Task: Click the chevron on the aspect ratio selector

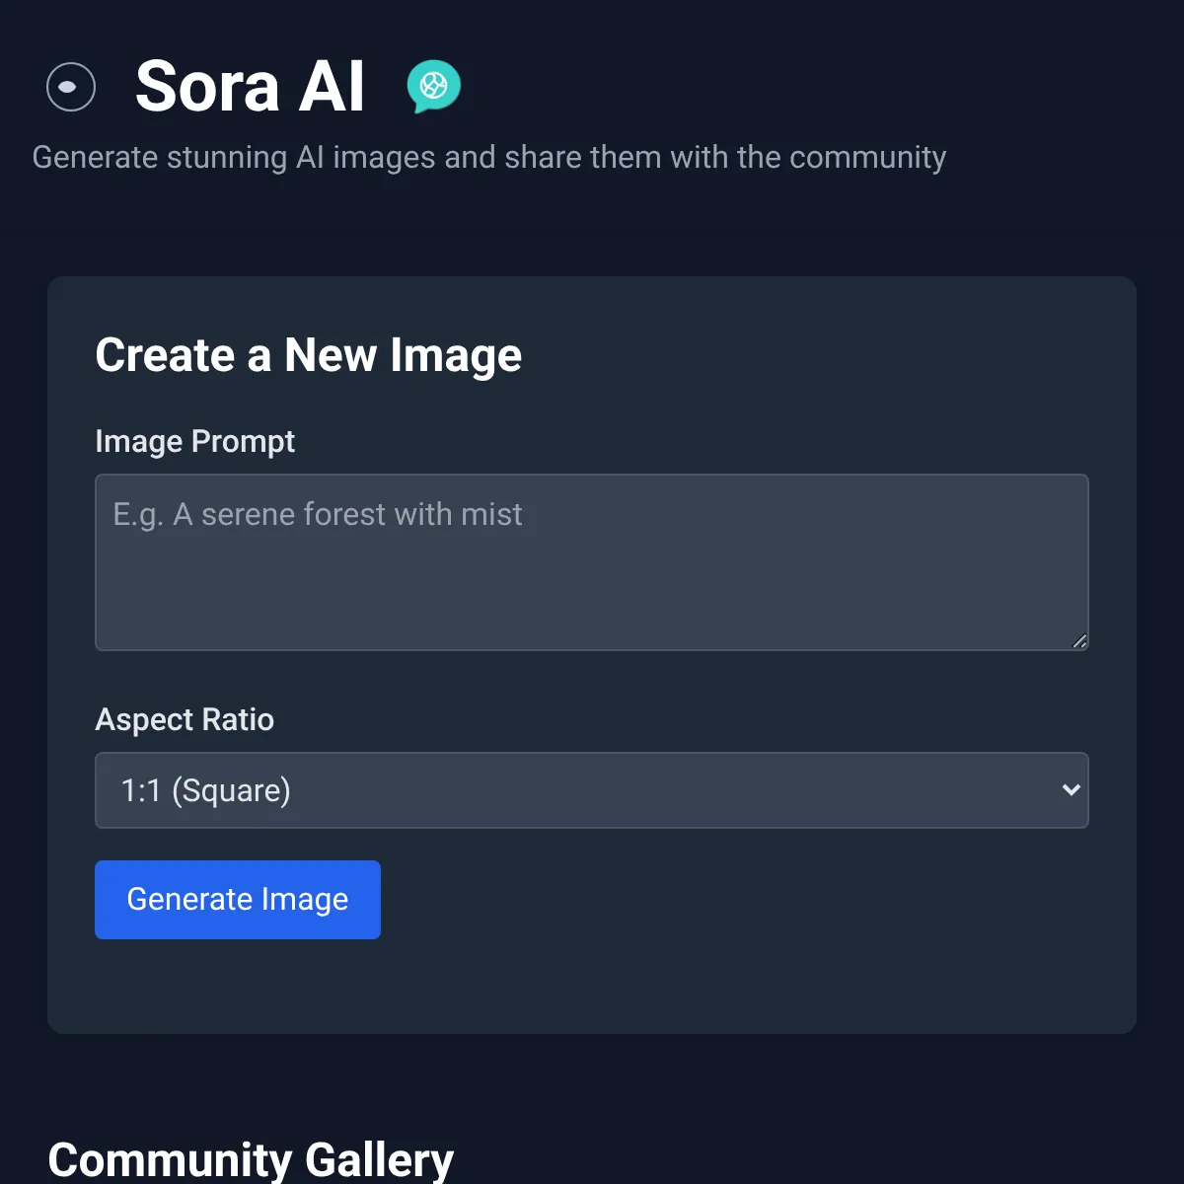Action: coord(1070,790)
